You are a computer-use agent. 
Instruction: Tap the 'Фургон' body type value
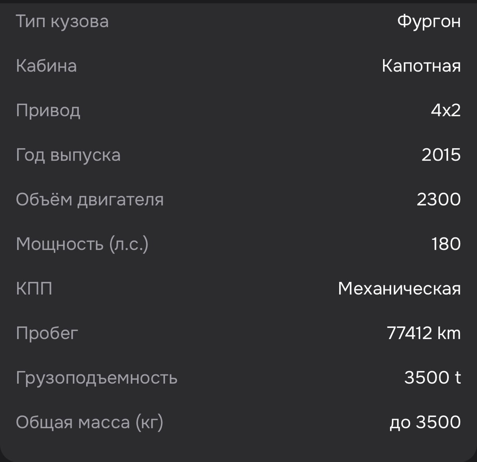(x=429, y=21)
